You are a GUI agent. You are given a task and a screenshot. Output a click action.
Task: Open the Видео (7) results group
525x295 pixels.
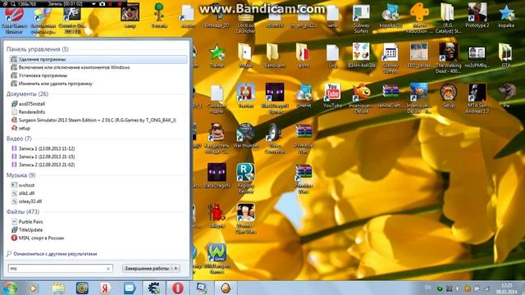(19, 138)
